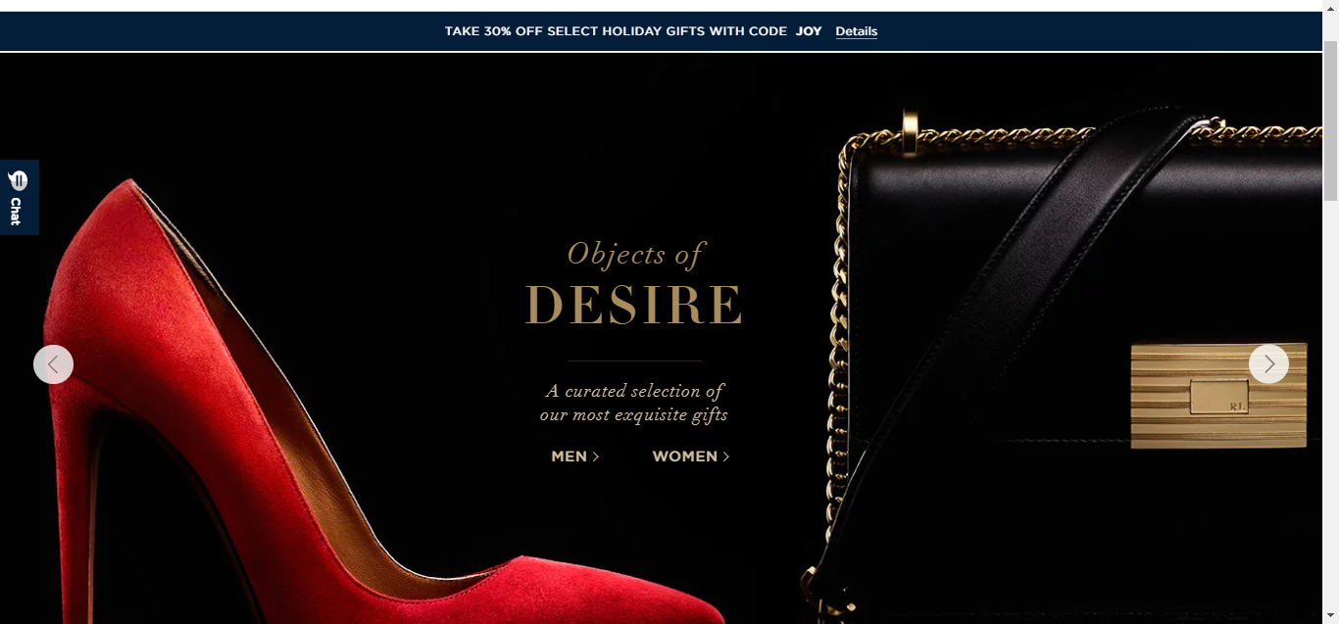Screen dimensions: 1339x624
Task: Click the chat speech bubble icon
Action: click(18, 180)
